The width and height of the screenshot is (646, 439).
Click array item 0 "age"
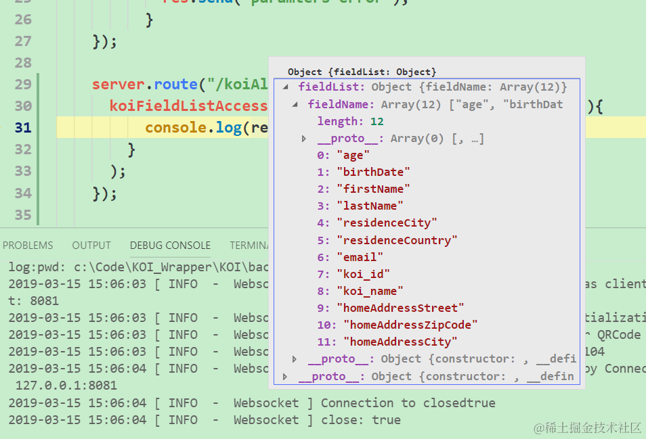click(x=343, y=156)
